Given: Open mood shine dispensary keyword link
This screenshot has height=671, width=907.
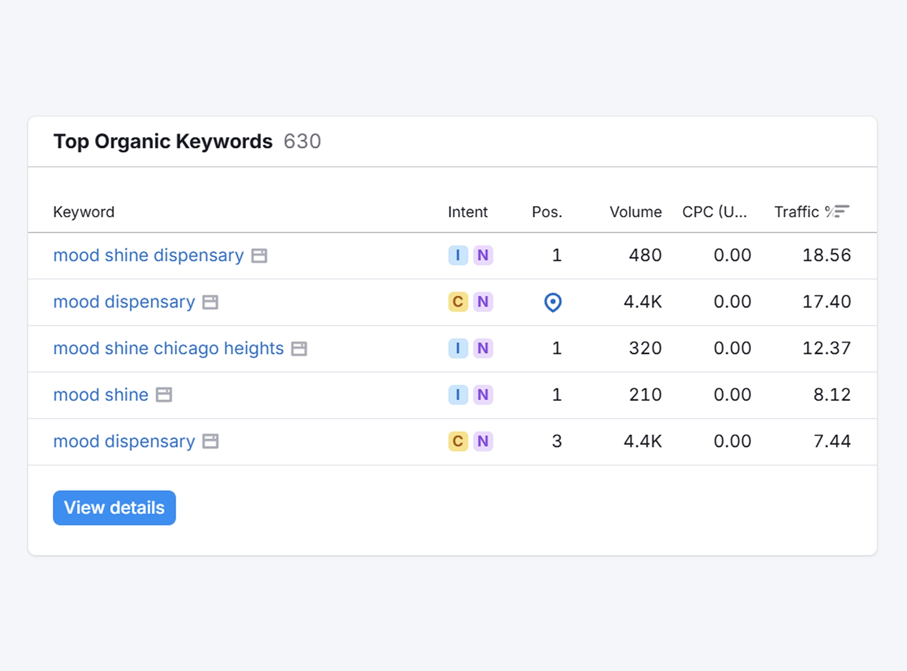Looking at the screenshot, I should click(149, 255).
